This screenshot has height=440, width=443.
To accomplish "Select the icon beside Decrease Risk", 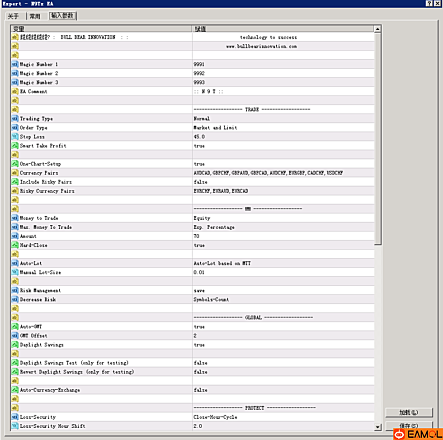I will coord(14,299).
